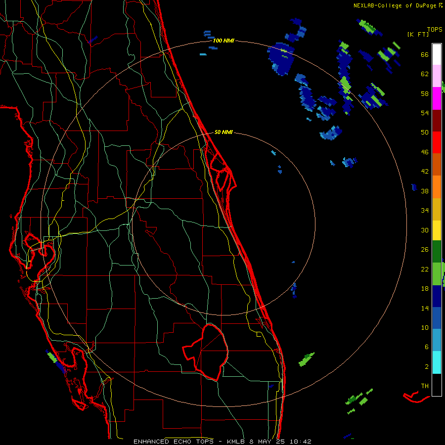Click the light blue legend swatch near 6

click(x=437, y=340)
